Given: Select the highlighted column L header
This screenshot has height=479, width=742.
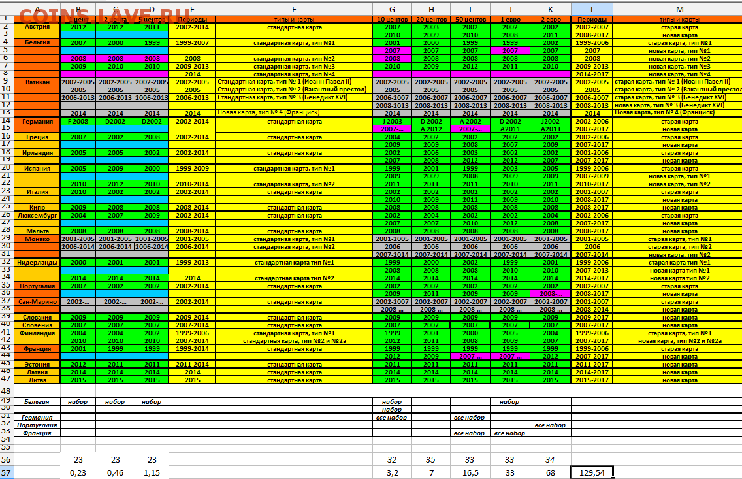Looking at the screenshot, I should (592, 9).
